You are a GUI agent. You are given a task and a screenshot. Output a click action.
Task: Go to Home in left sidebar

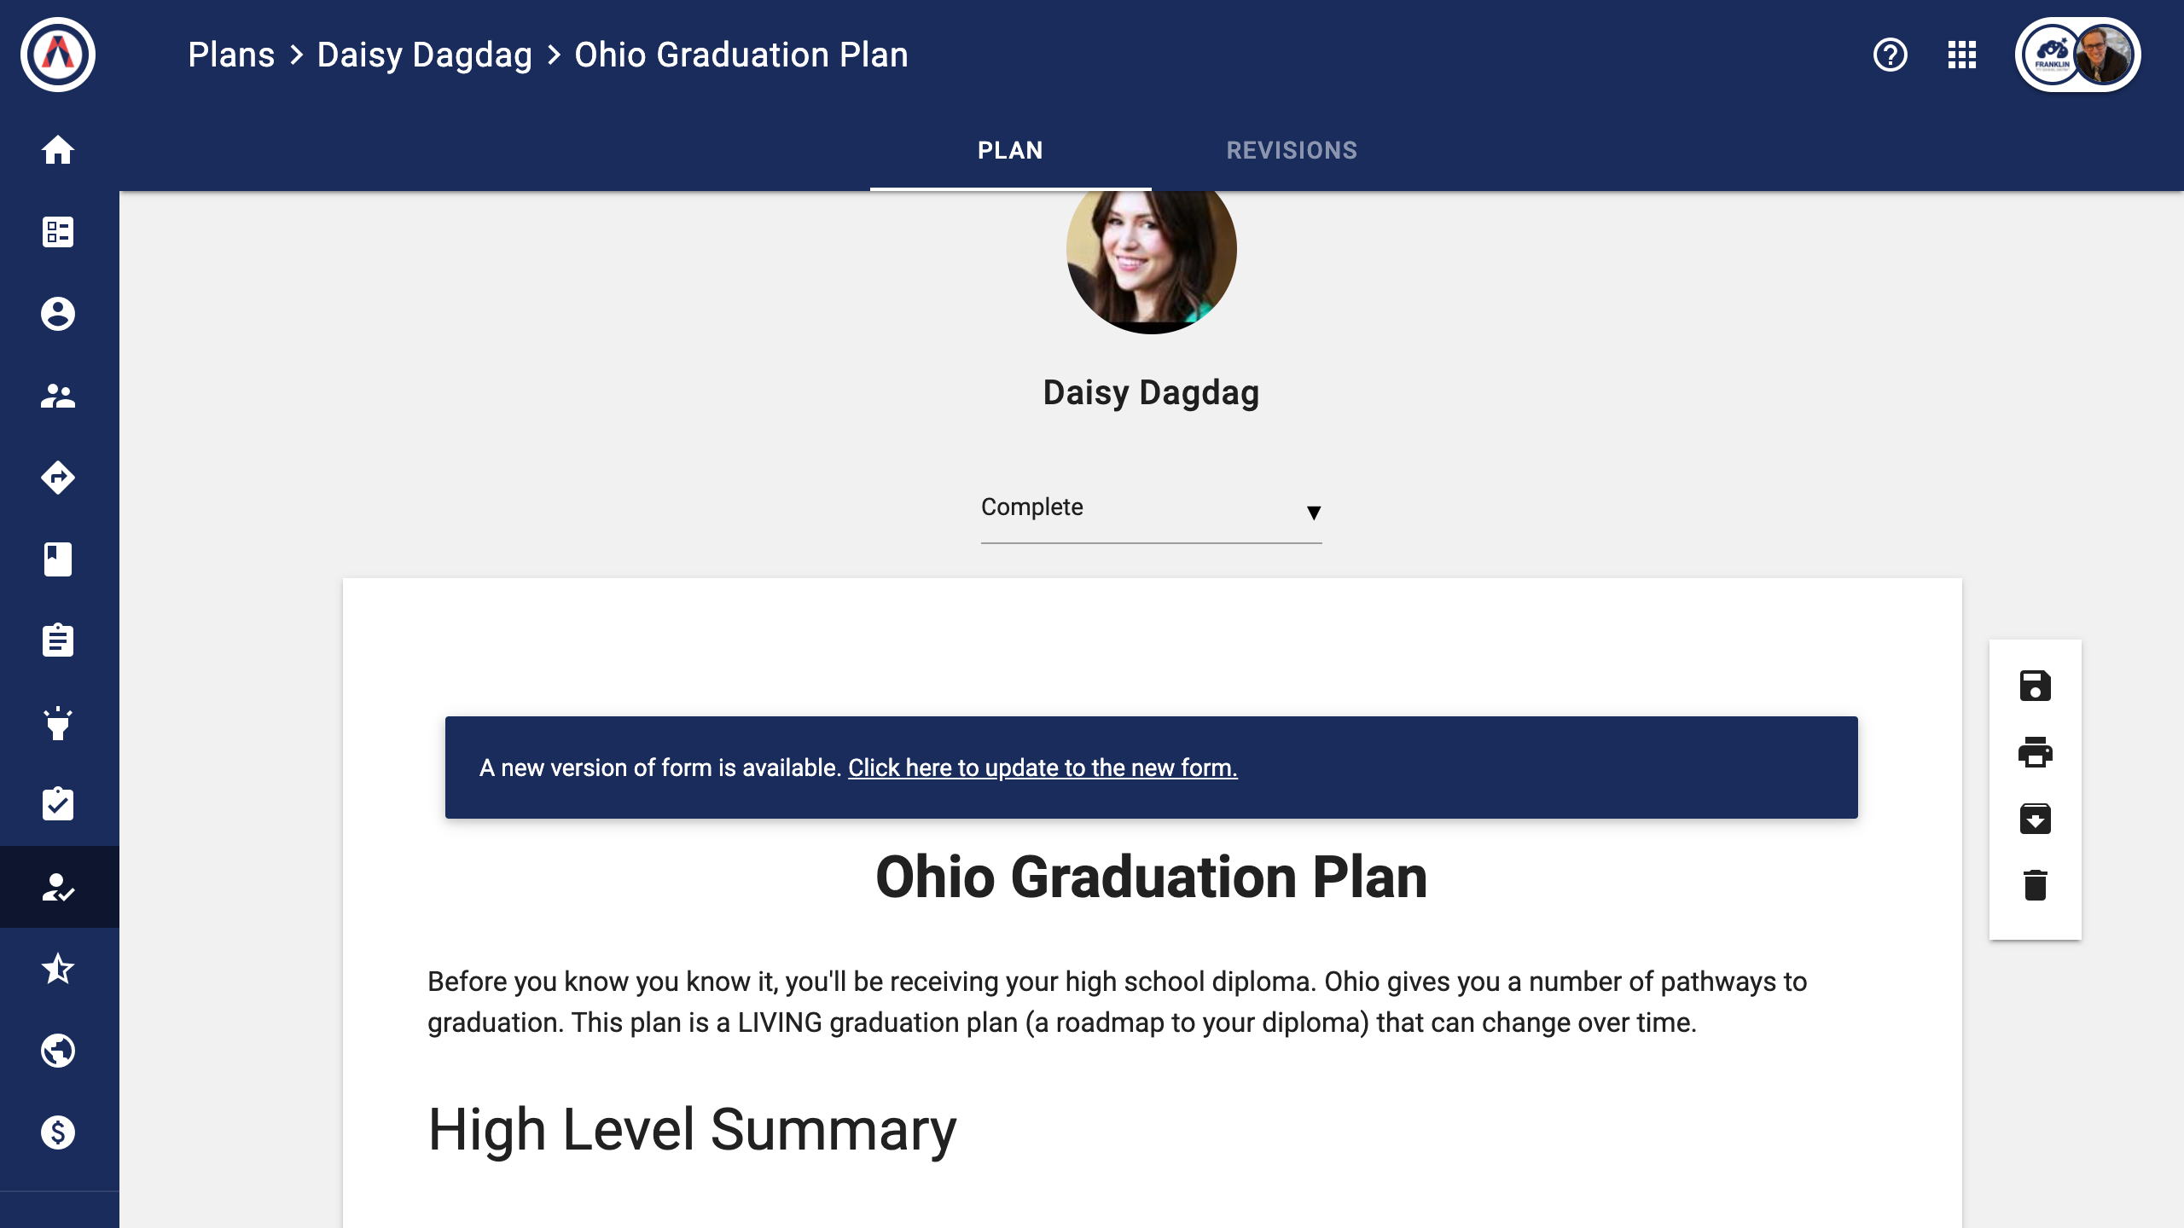tap(58, 150)
